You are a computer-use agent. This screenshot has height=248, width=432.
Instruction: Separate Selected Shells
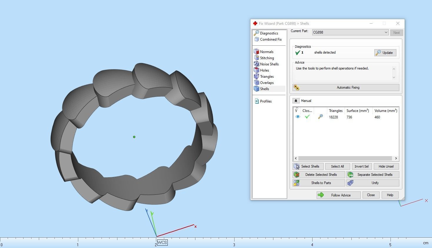click(373, 175)
